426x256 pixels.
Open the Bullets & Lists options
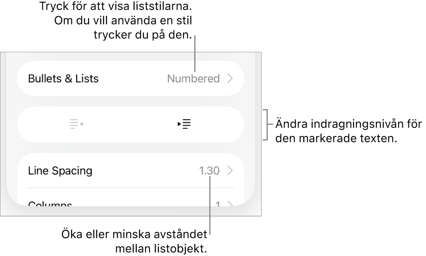pos(131,79)
